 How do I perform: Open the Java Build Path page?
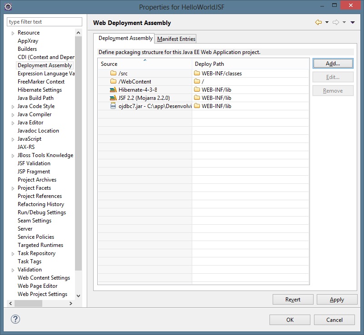(x=35, y=98)
